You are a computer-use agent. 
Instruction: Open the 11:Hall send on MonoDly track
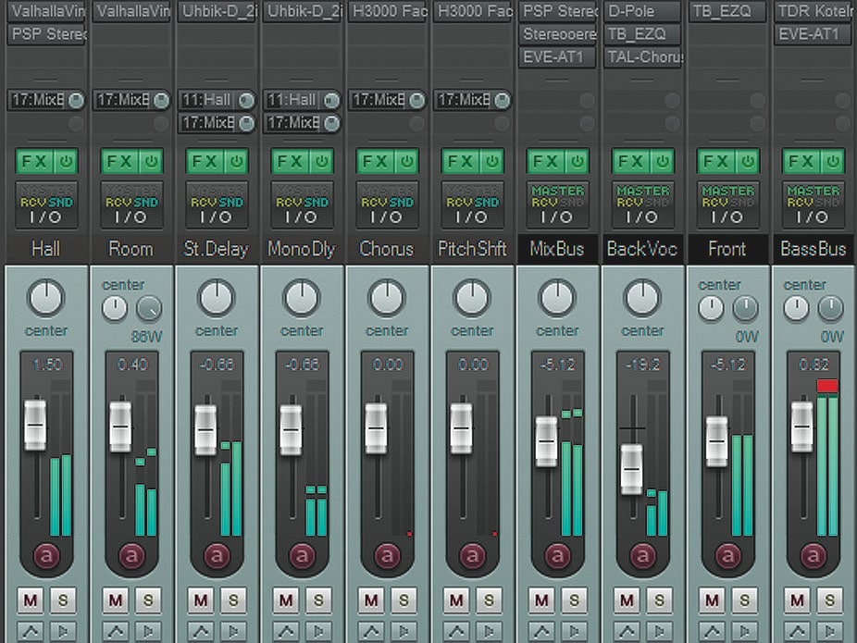click(x=293, y=100)
